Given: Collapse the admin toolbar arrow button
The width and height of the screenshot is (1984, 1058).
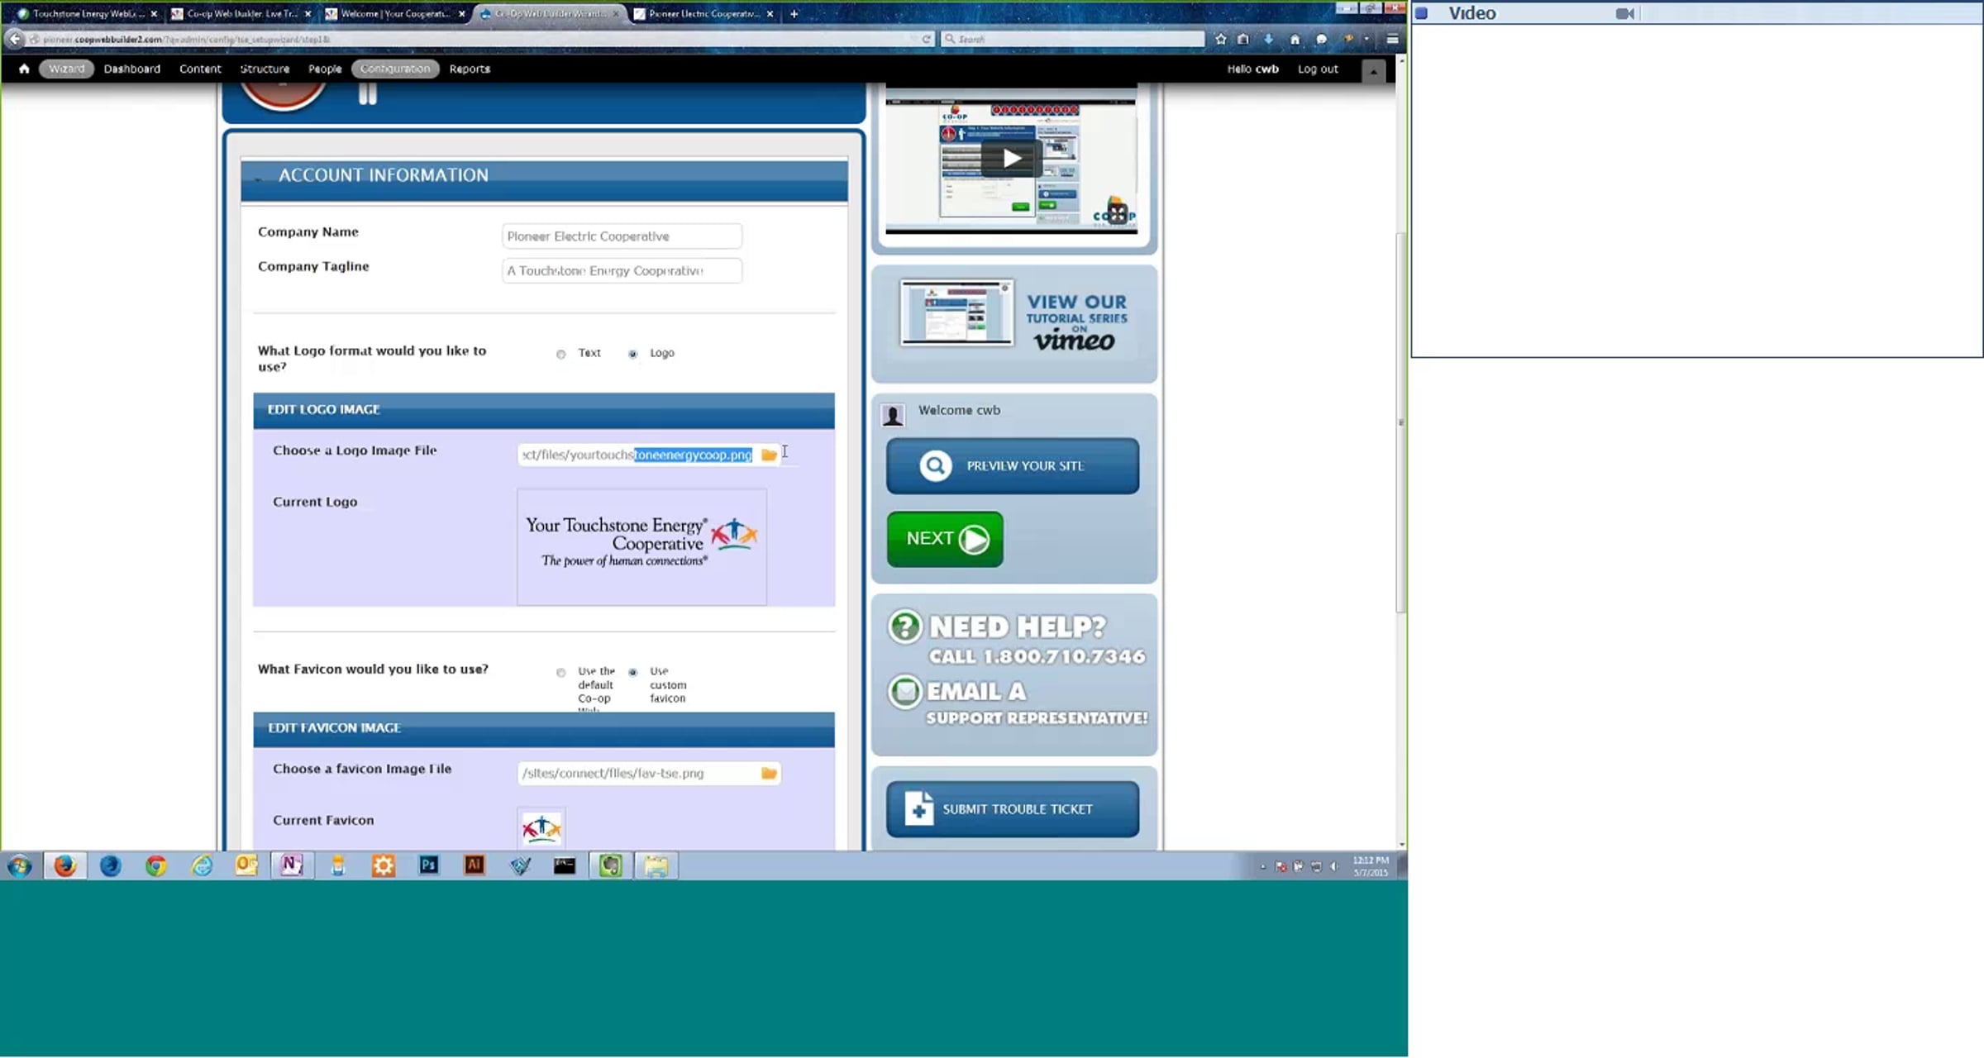Looking at the screenshot, I should click(1373, 71).
